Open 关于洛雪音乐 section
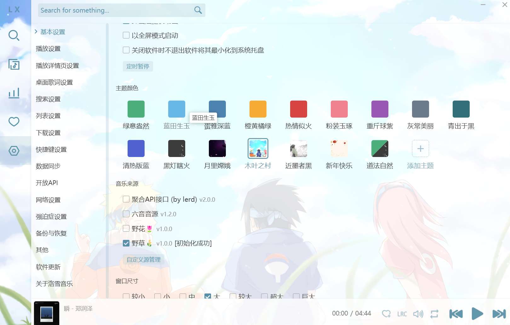This screenshot has height=325, width=510. point(54,284)
